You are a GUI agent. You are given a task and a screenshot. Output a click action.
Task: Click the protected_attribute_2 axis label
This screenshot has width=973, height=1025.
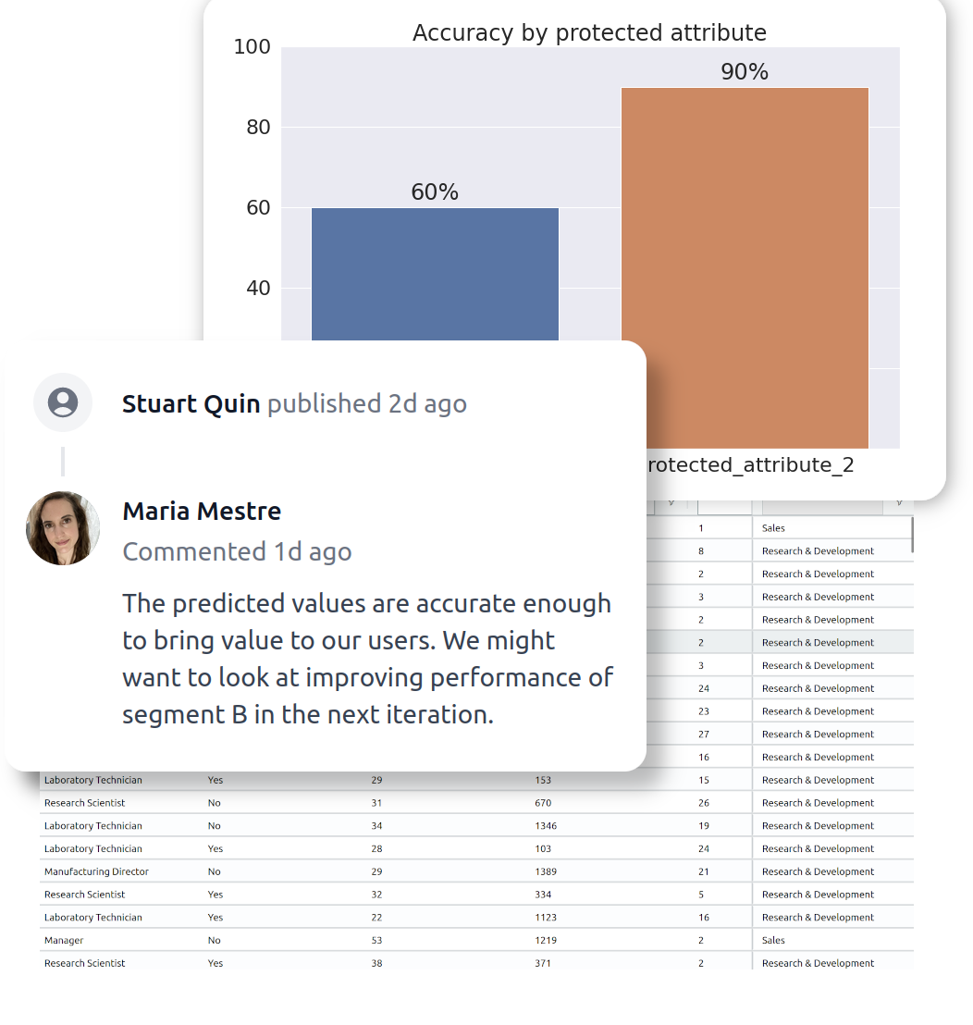(751, 464)
